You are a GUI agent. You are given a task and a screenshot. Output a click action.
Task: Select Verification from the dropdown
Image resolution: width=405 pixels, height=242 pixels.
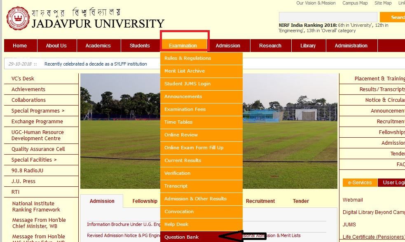[201, 173]
